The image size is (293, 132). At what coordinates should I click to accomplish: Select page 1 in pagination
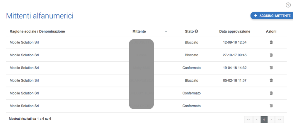tap(264, 120)
